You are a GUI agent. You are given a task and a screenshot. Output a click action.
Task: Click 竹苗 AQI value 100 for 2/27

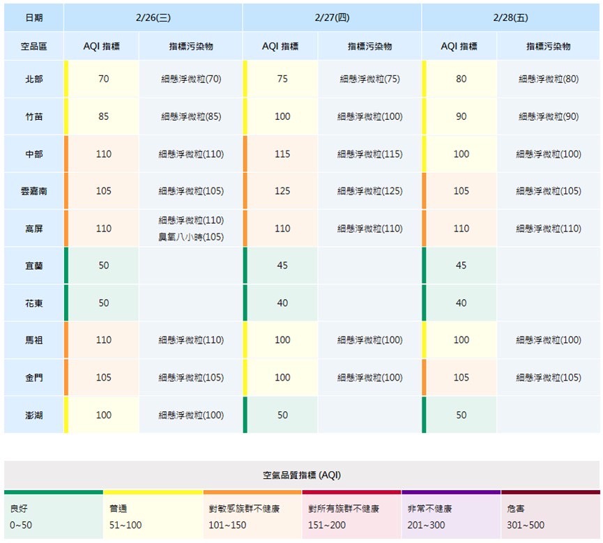[282, 116]
